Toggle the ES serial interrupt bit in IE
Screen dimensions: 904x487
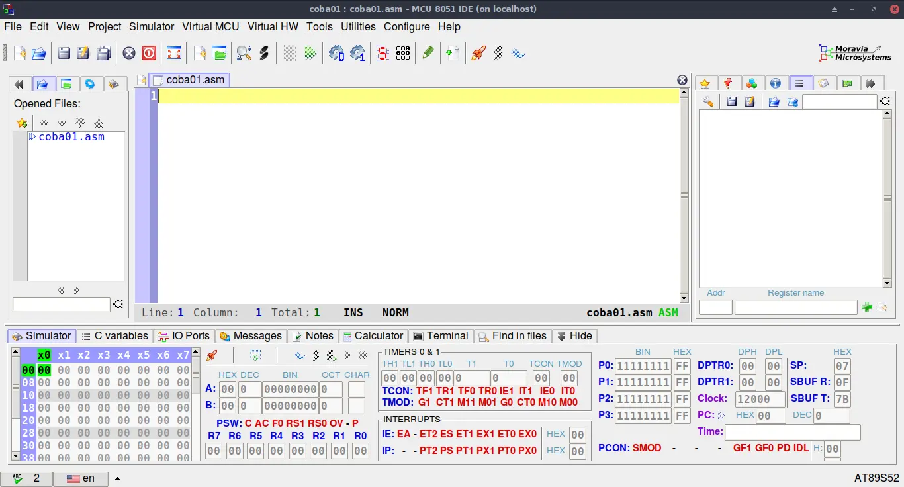(x=447, y=434)
